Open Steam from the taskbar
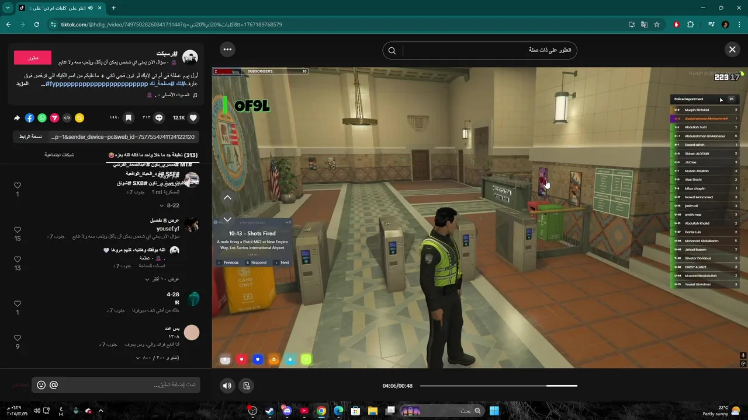 269,411
